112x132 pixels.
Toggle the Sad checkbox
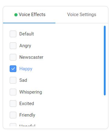[x=13, y=80]
